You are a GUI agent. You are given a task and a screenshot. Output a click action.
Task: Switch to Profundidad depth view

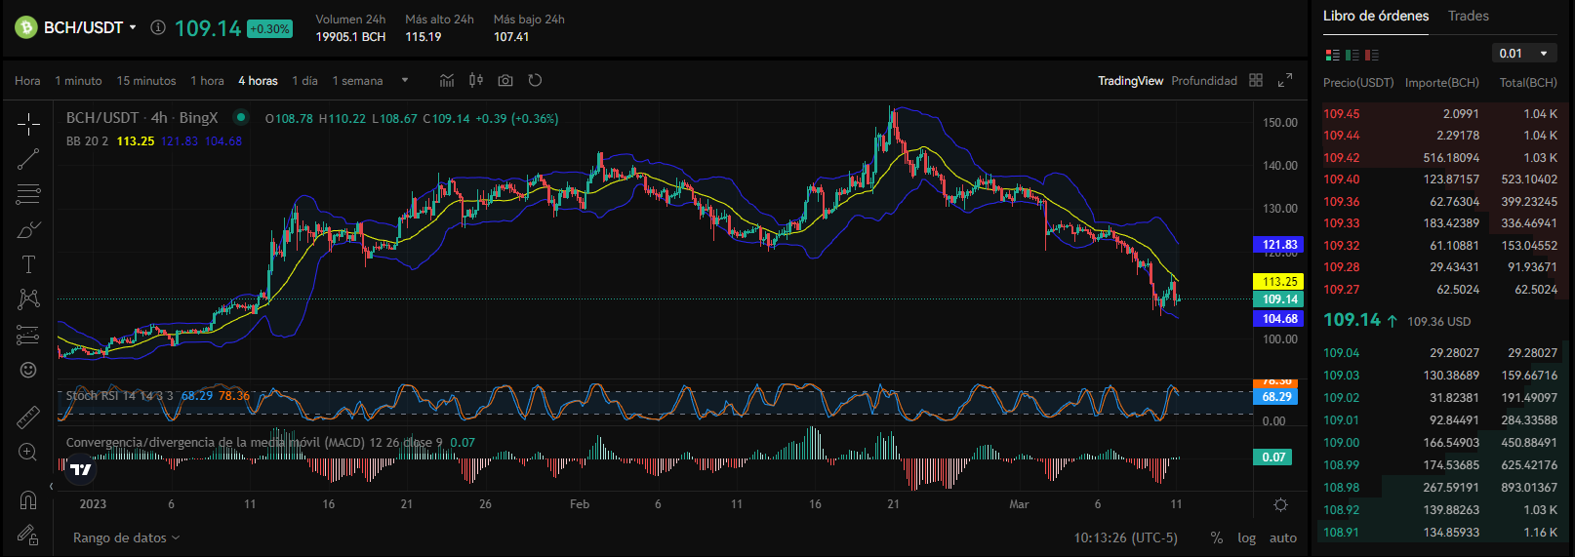(x=1204, y=81)
